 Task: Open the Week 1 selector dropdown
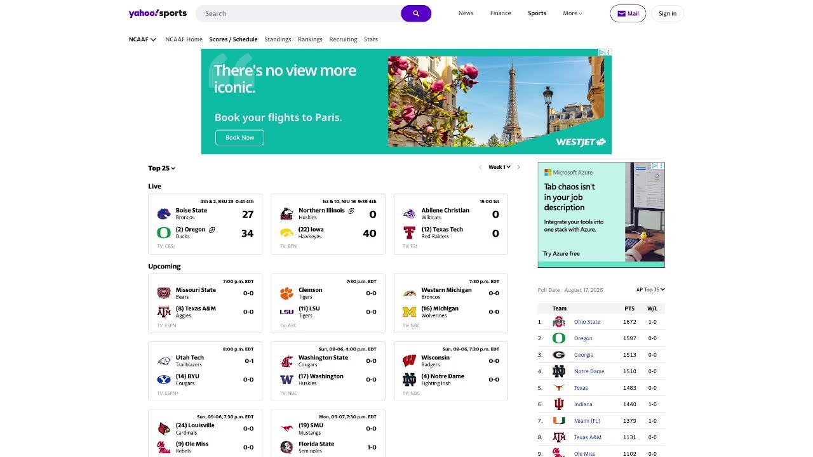500,167
